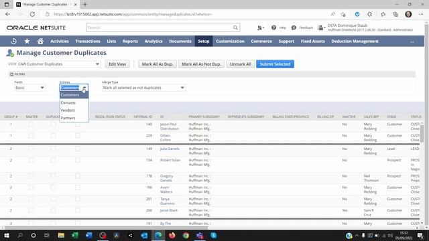Check the Duplicate box for Jarod Black
The width and height of the screenshot is (429, 241).
click(53, 211)
